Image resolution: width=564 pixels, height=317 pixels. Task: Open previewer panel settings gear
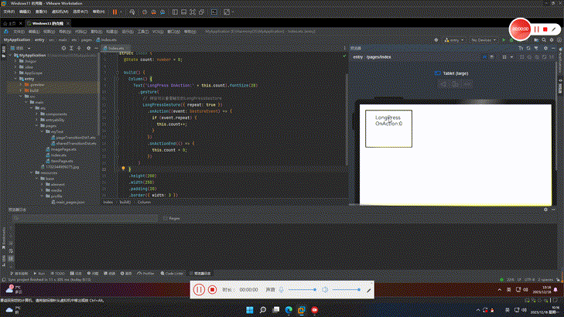[x=546, y=48]
